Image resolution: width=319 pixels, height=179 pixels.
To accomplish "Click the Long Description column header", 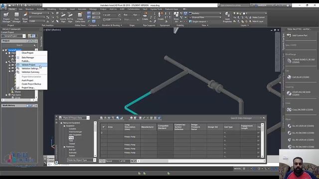I will click(x=132, y=127).
